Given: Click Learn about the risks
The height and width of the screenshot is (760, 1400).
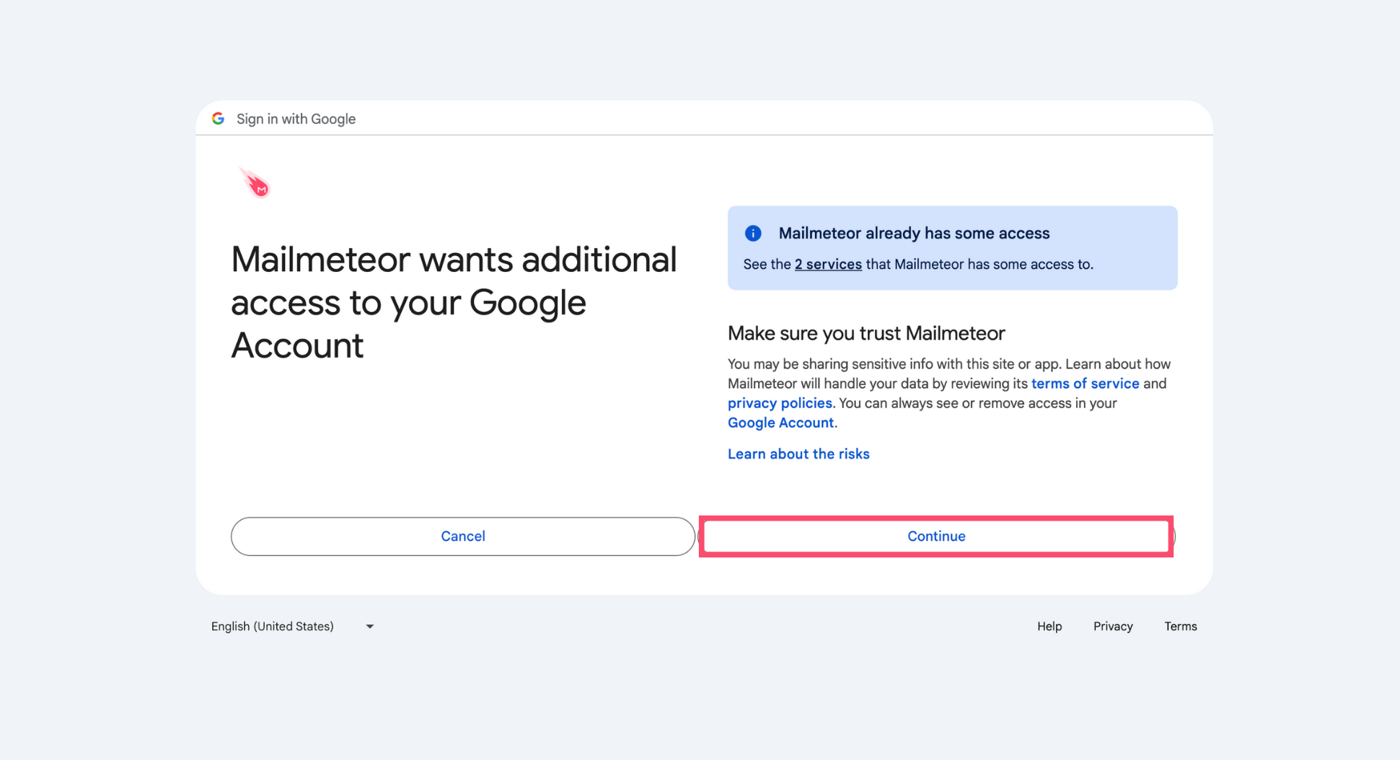Looking at the screenshot, I should (x=798, y=454).
